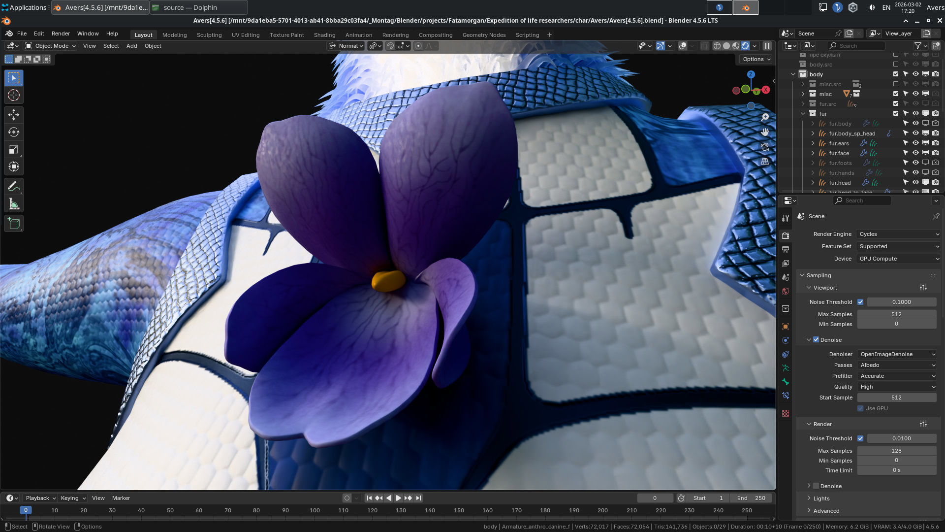The image size is (945, 532).
Task: Select the Rotate tool
Action: [14, 132]
